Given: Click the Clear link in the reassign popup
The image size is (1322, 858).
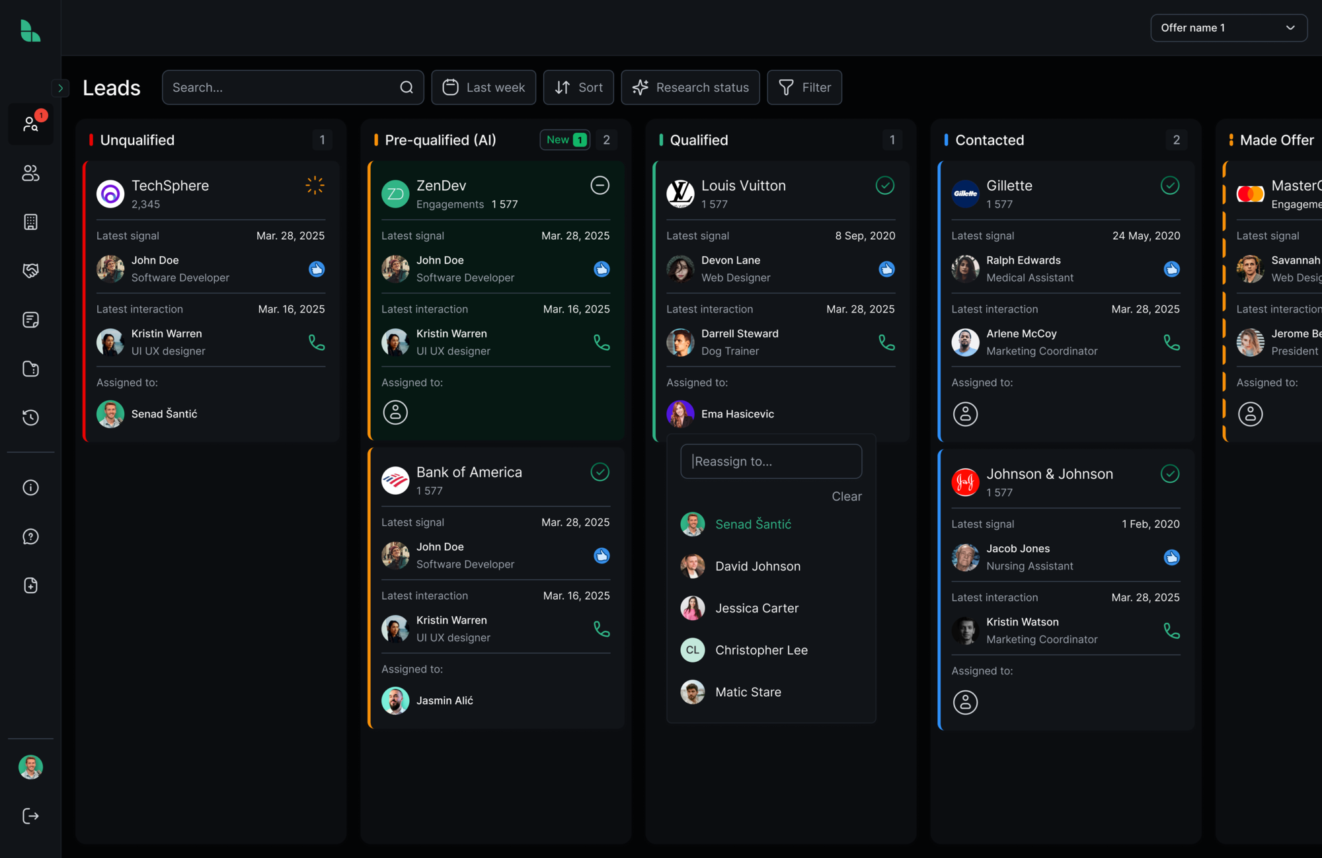Looking at the screenshot, I should [x=847, y=496].
